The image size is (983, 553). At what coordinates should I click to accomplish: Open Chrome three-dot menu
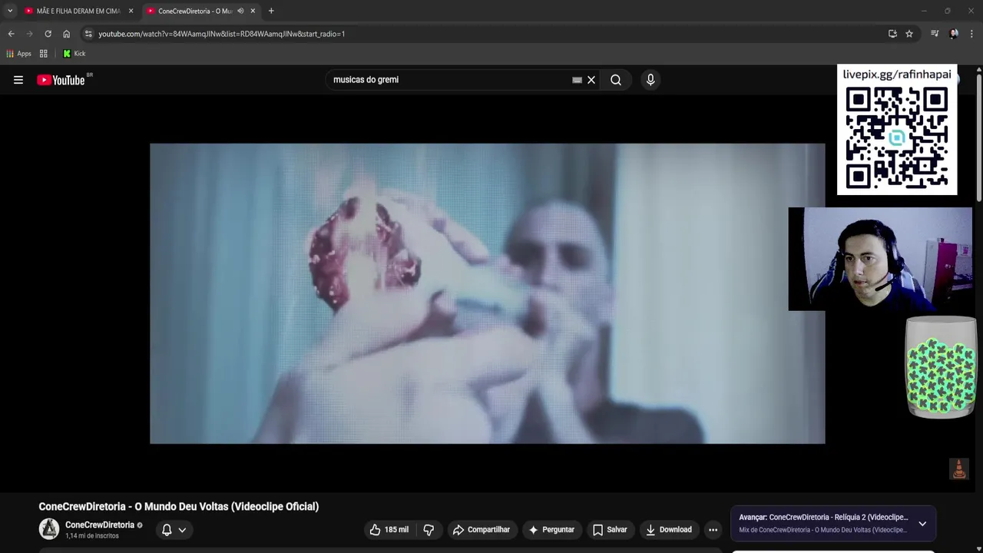[971, 34]
